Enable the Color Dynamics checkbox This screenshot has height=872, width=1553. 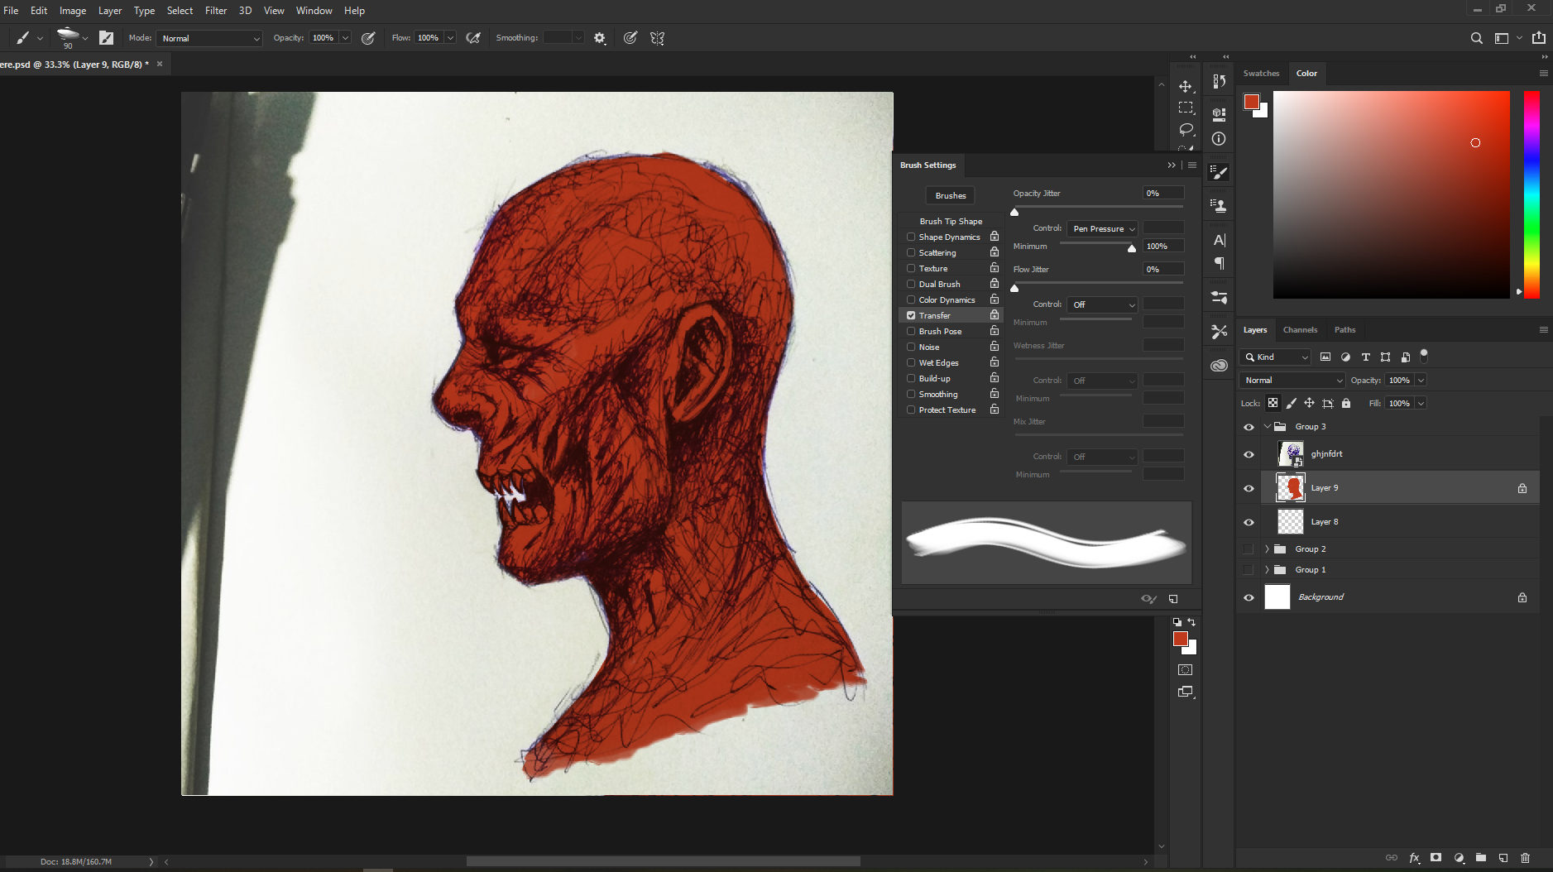click(x=911, y=299)
